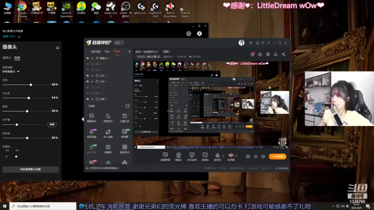Select the highlighted orange scene tab
This screenshot has height=210, width=374.
tap(117, 52)
